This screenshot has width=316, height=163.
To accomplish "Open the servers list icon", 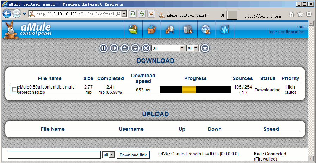I will pos(188,30).
